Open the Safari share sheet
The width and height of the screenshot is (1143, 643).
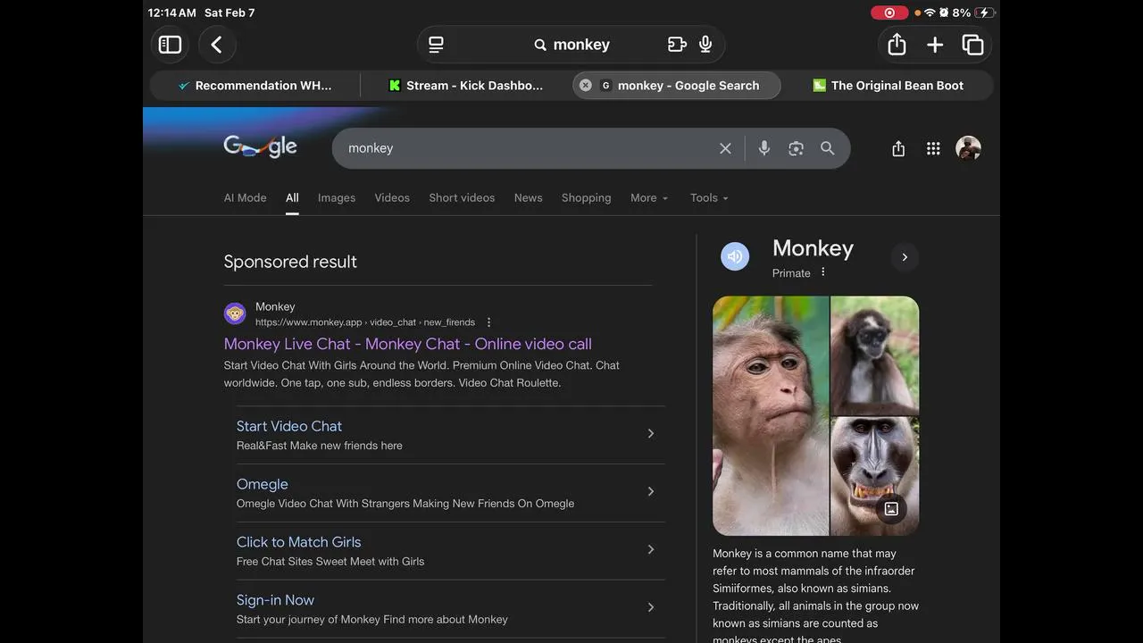pos(897,45)
